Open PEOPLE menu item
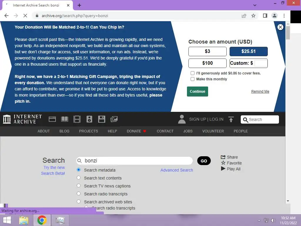 click(241, 131)
